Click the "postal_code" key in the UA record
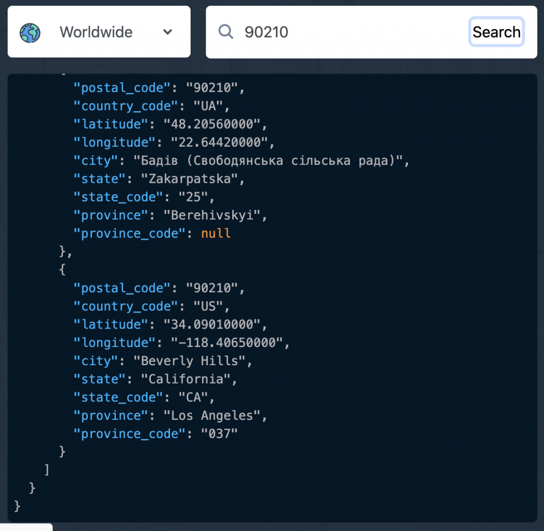 [122, 88]
